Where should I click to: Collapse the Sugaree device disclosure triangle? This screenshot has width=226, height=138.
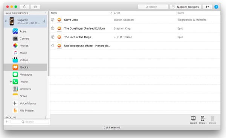[6, 21]
